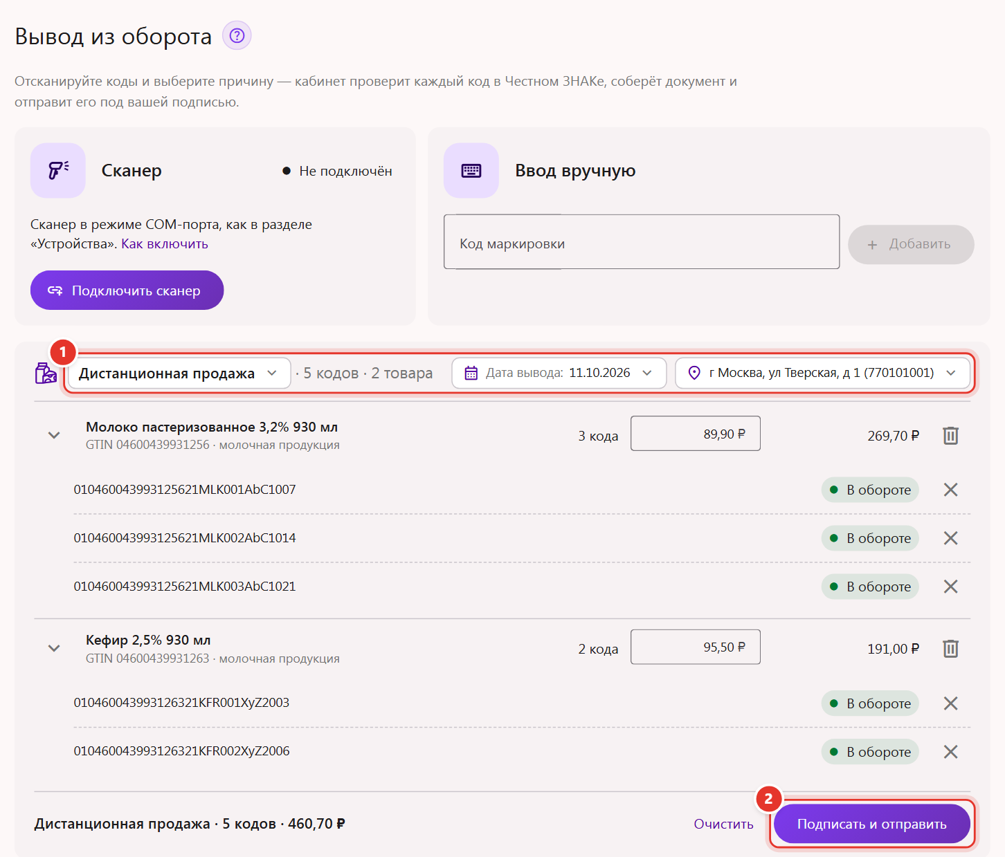Click the Молоко пастеризованное 3,2% 930 мл title

pyautogui.click(x=212, y=427)
